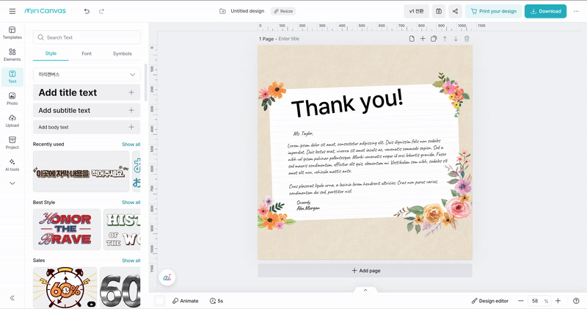Select the 60% clock sales style
Image resolution: width=587 pixels, height=309 pixels.
[x=65, y=288]
